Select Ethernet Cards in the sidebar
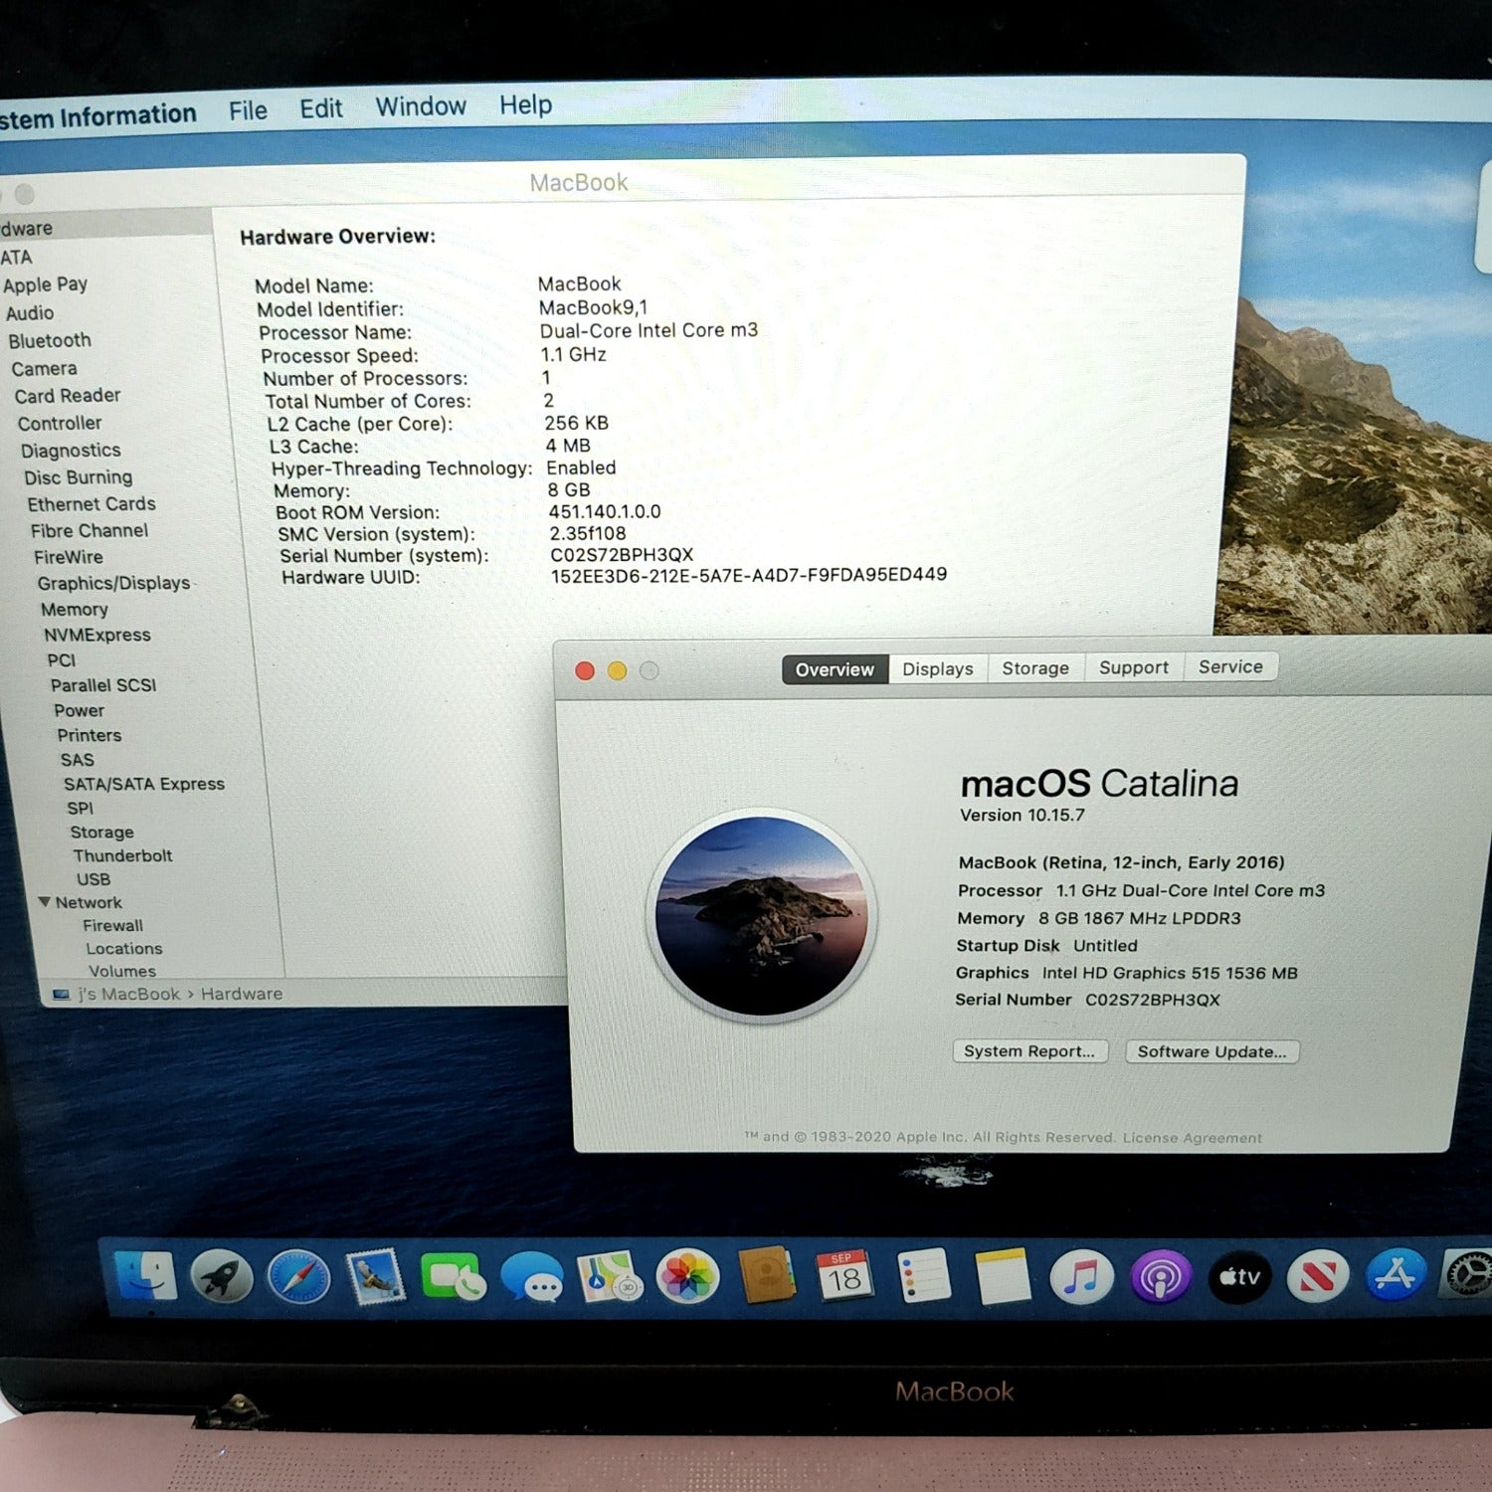 [x=92, y=504]
